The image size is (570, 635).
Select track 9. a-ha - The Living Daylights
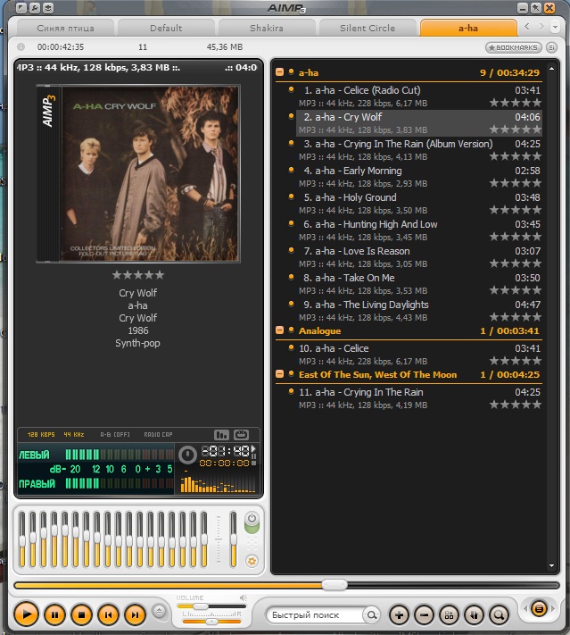(x=419, y=310)
